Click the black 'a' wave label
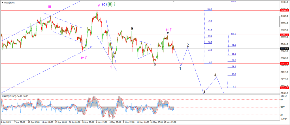This screenshot has width=290, height=125. click(132, 28)
